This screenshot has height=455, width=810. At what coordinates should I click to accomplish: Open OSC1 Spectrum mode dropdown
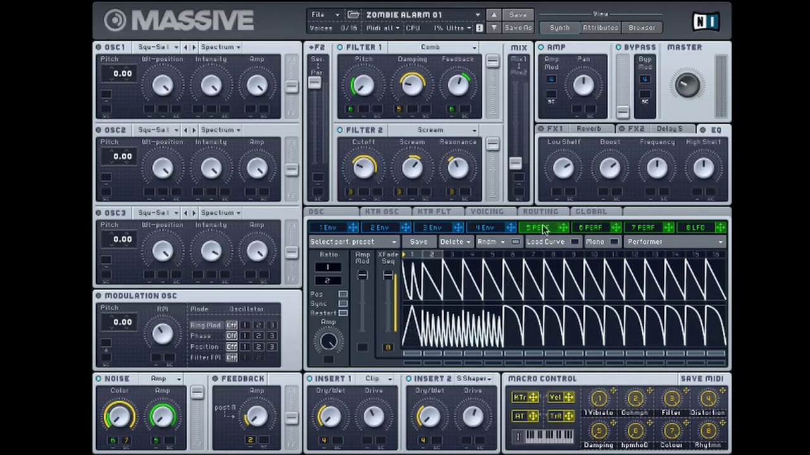[x=220, y=47]
